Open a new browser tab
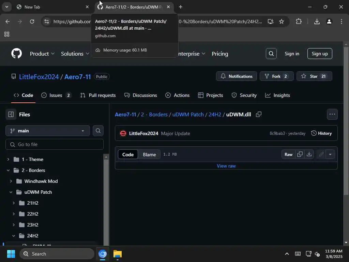 pyautogui.click(x=181, y=7)
